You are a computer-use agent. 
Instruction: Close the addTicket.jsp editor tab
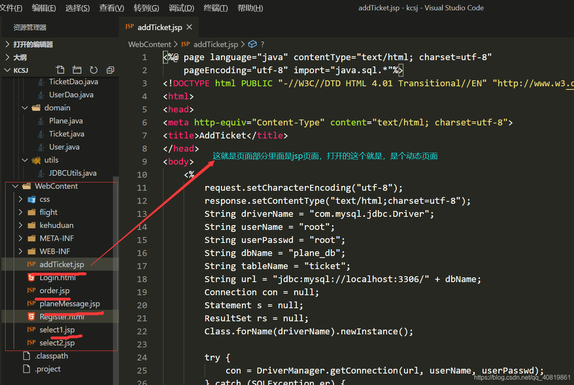point(189,27)
